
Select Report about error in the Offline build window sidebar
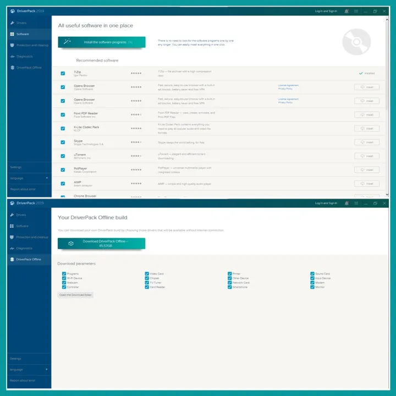(x=22, y=381)
